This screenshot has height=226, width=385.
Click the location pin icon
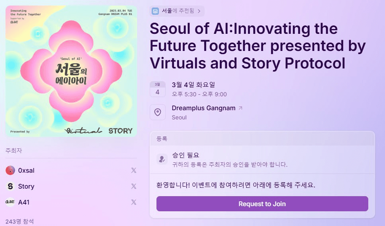(158, 112)
